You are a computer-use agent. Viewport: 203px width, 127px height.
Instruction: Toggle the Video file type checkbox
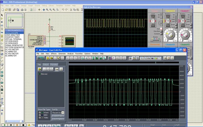point(40,118)
